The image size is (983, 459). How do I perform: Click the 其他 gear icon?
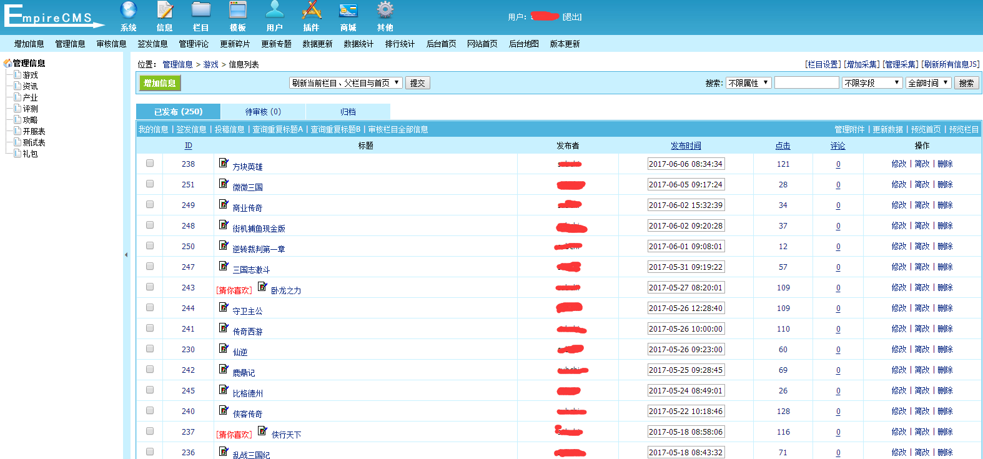pyautogui.click(x=385, y=11)
